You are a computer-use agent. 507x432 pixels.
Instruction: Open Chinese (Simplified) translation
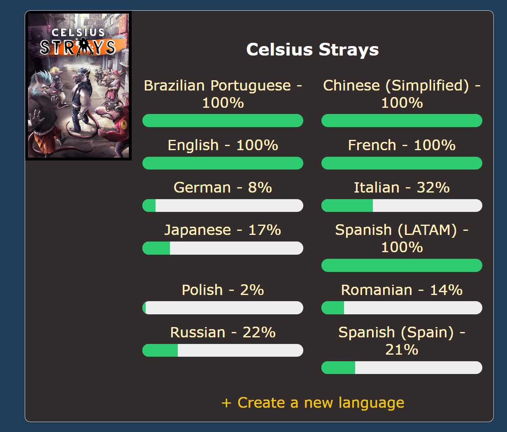402,94
